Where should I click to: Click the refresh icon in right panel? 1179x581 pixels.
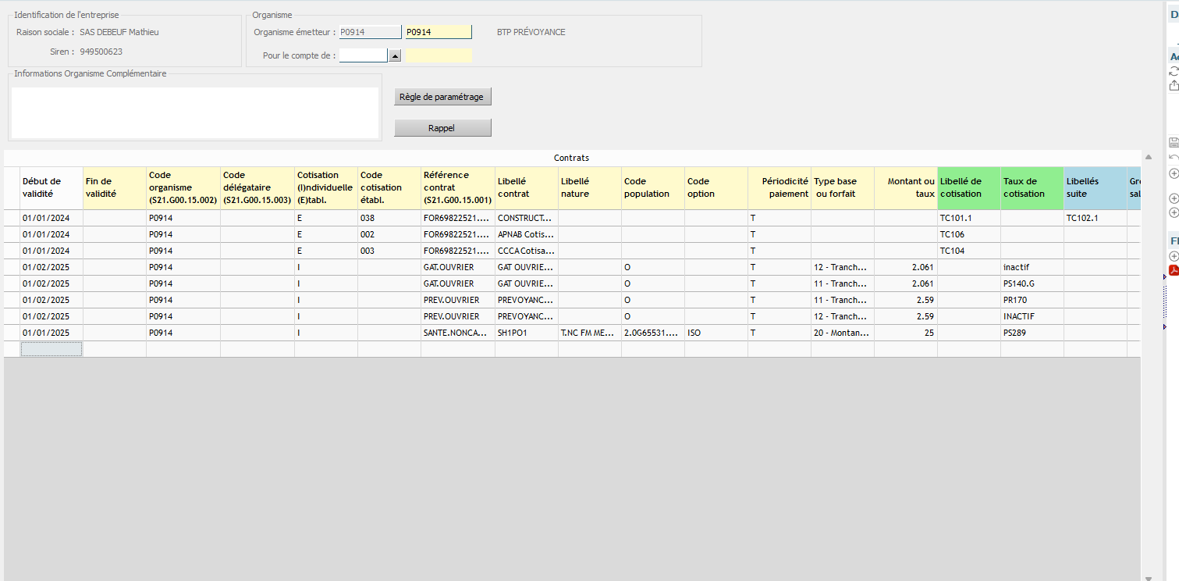pyautogui.click(x=1174, y=71)
